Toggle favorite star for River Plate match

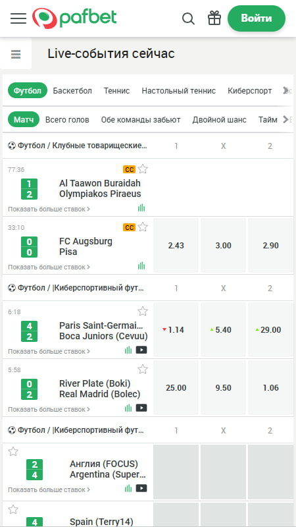coord(143,370)
